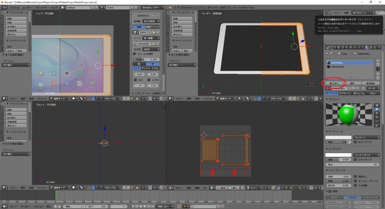Open the 'ヘルプ' menu

coord(54,8)
